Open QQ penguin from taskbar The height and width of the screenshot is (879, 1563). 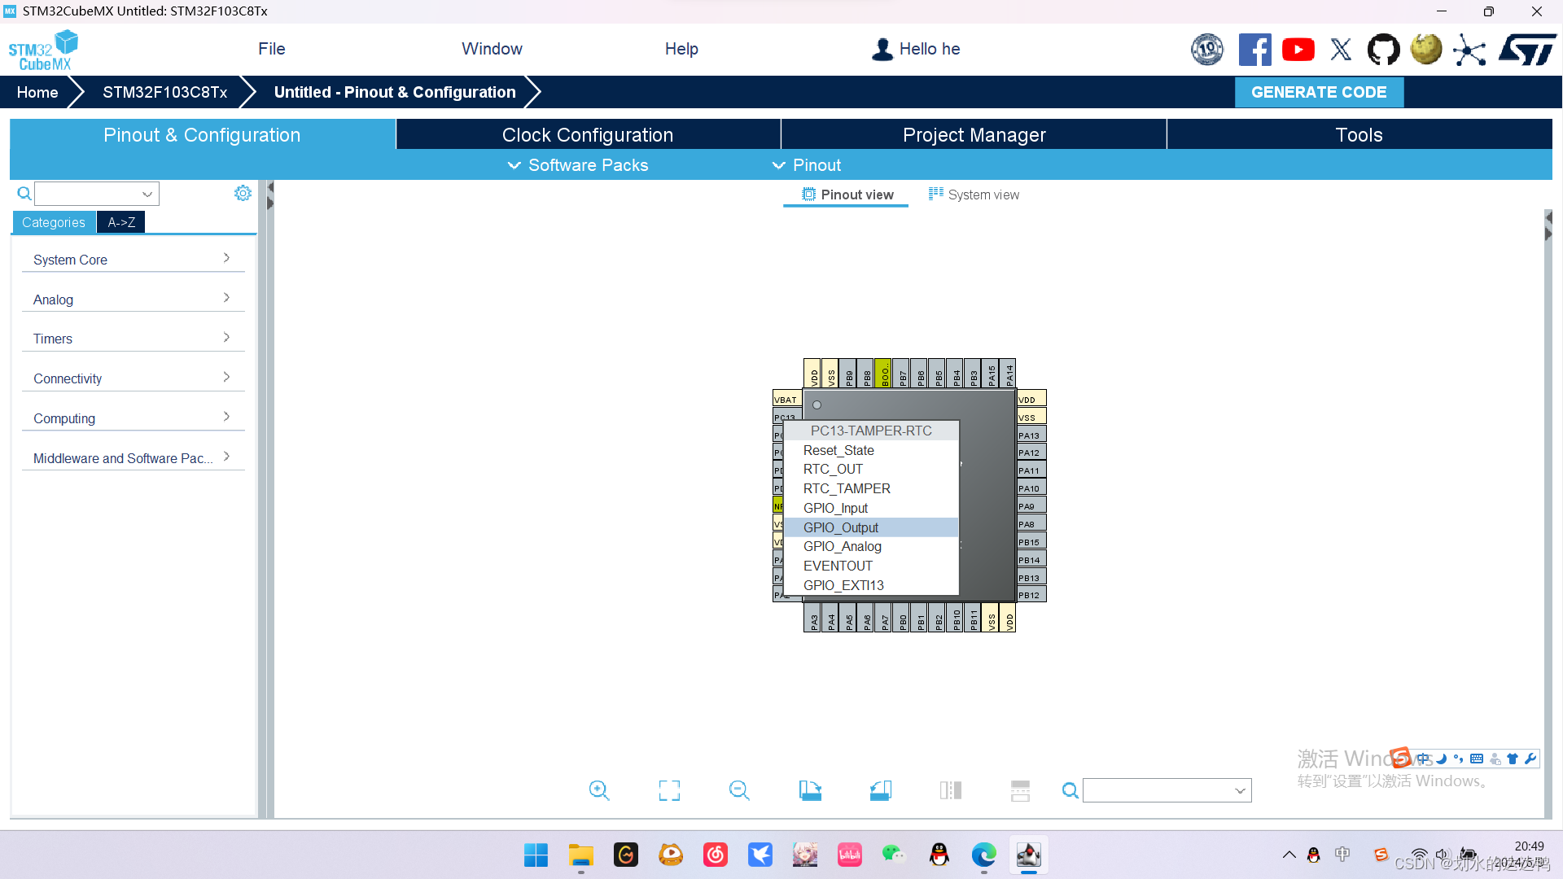[939, 855]
